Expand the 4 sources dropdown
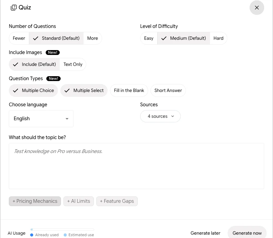This screenshot has width=273, height=238. pos(160,116)
